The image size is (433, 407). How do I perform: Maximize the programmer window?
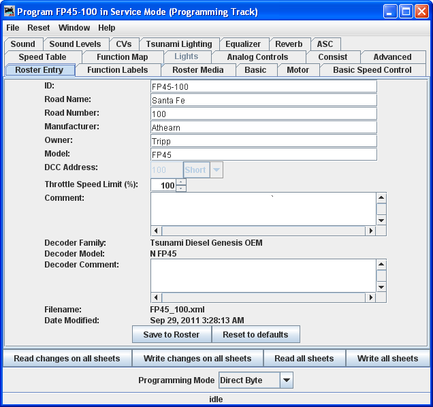[x=405, y=12]
